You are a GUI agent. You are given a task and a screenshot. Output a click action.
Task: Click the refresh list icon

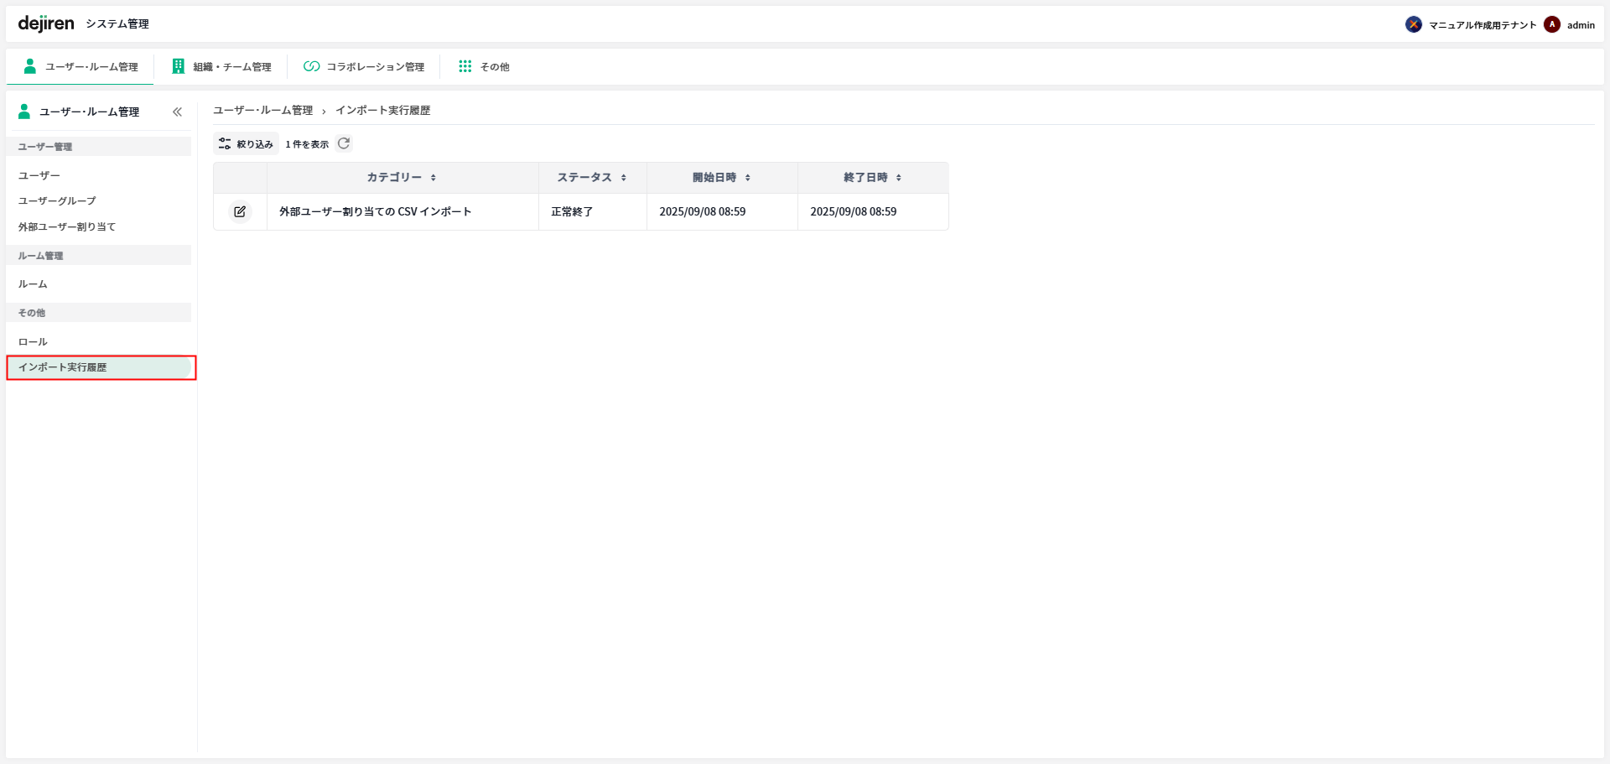coord(344,143)
